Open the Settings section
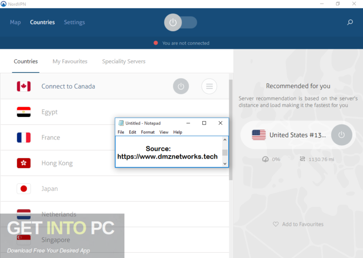Image resolution: width=363 pixels, height=258 pixels. [x=74, y=22]
